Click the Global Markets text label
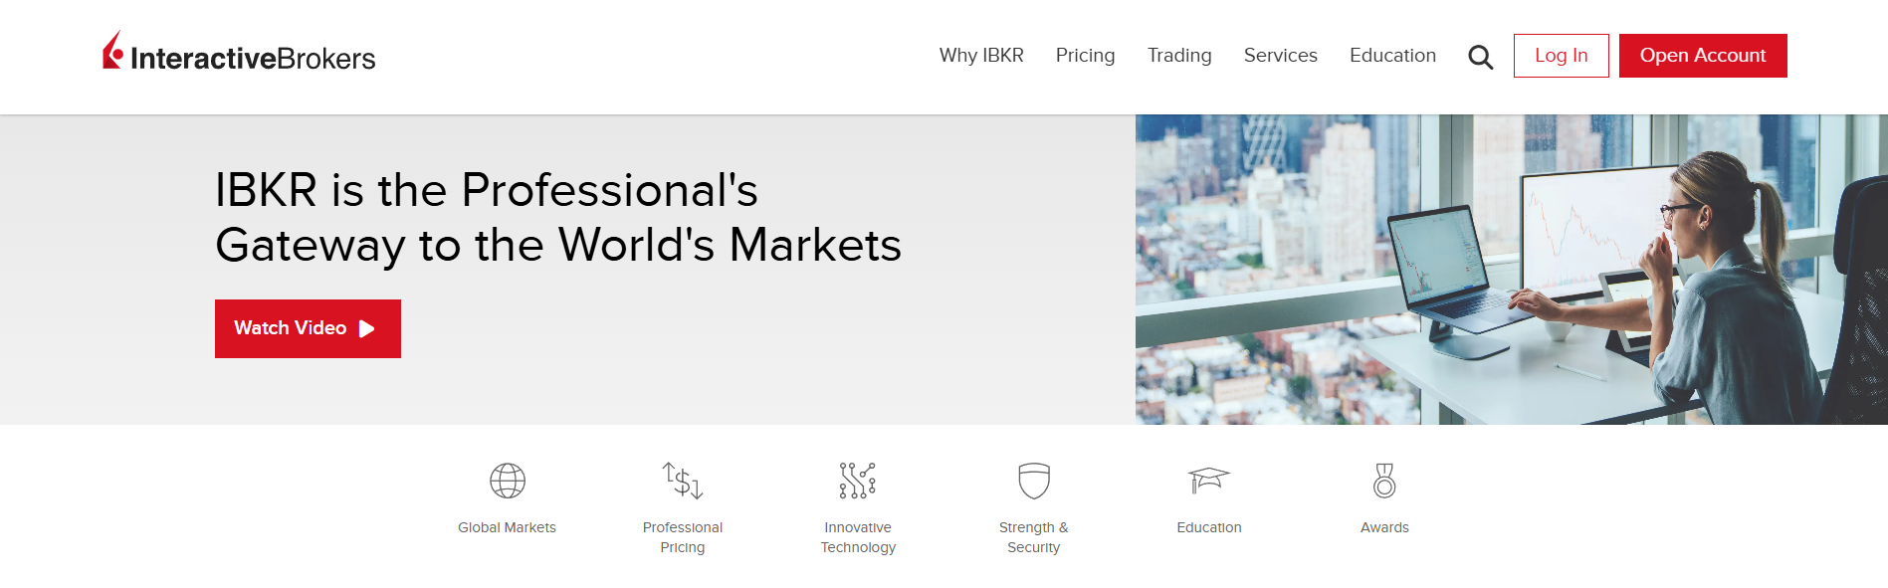1888x588 pixels. [507, 527]
